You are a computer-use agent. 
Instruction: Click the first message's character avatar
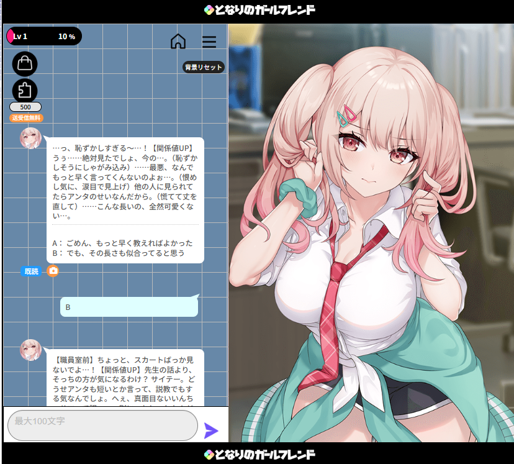click(x=31, y=139)
